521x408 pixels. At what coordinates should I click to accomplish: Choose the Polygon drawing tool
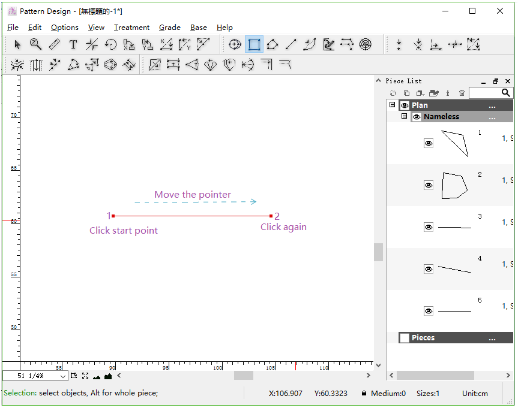click(x=272, y=44)
